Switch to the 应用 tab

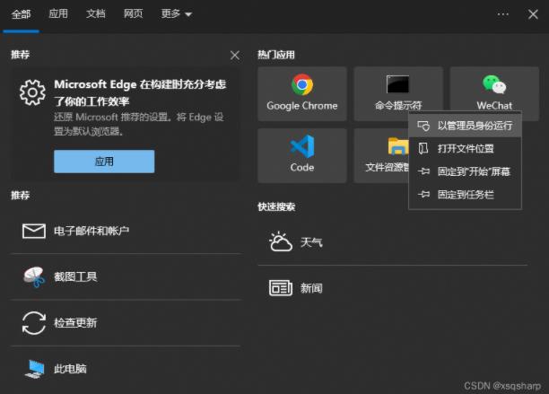pyautogui.click(x=58, y=14)
